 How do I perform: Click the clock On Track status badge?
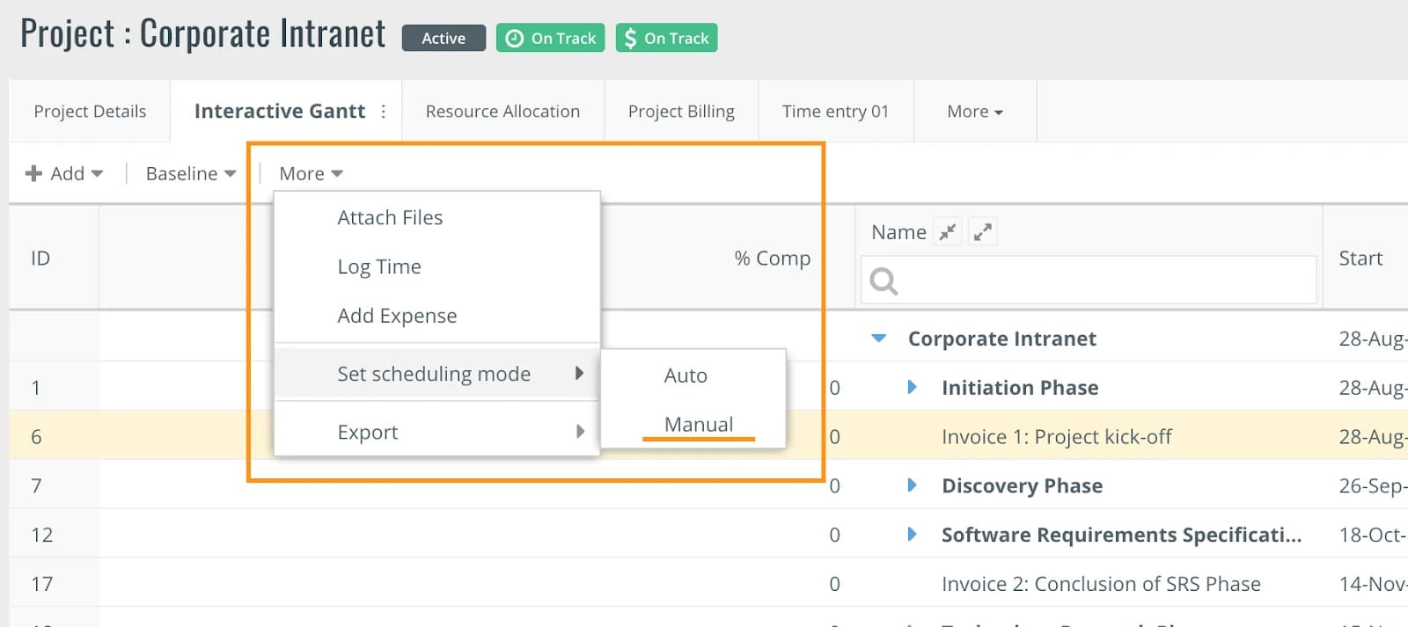coord(551,38)
